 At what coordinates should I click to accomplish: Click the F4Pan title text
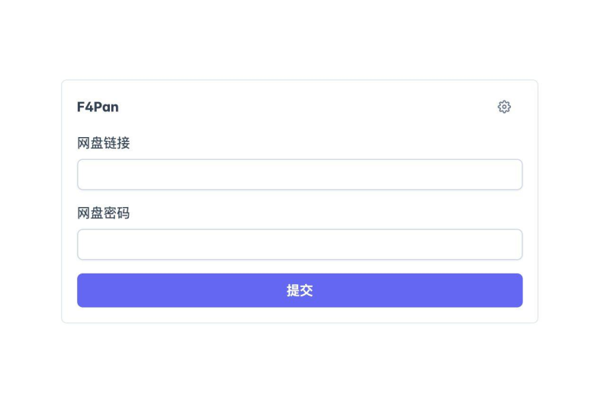coord(98,107)
